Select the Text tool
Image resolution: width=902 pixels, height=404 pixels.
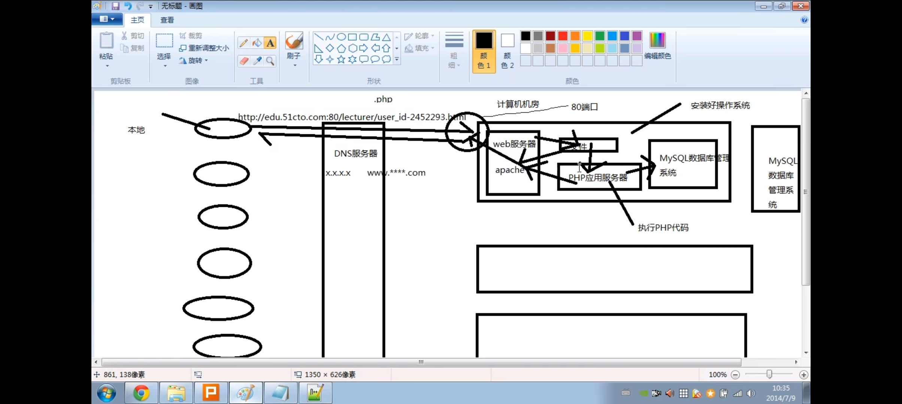point(270,43)
